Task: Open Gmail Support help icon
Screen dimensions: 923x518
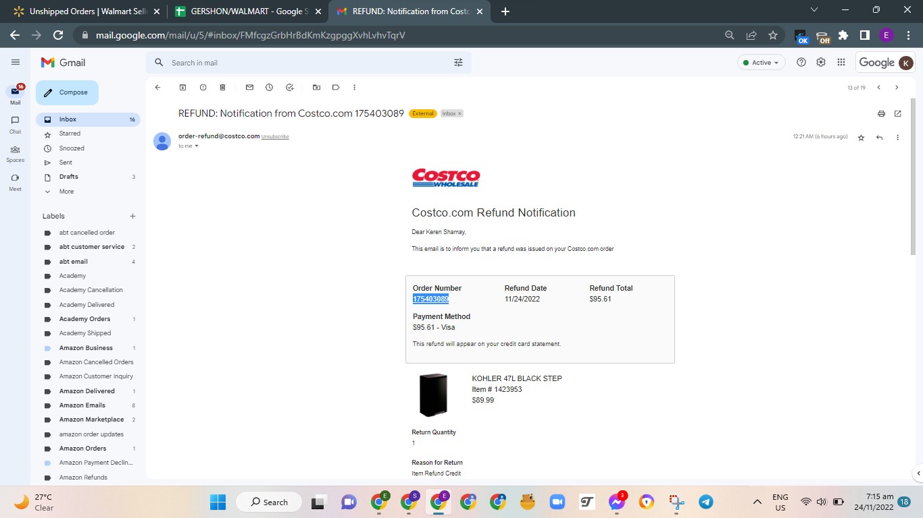Action: 801,62
